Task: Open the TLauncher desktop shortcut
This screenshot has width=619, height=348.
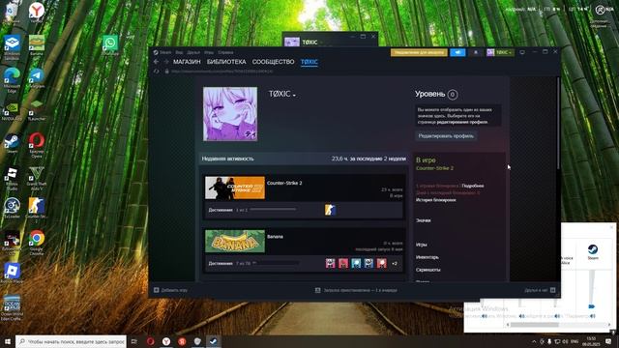Action: tap(37, 109)
